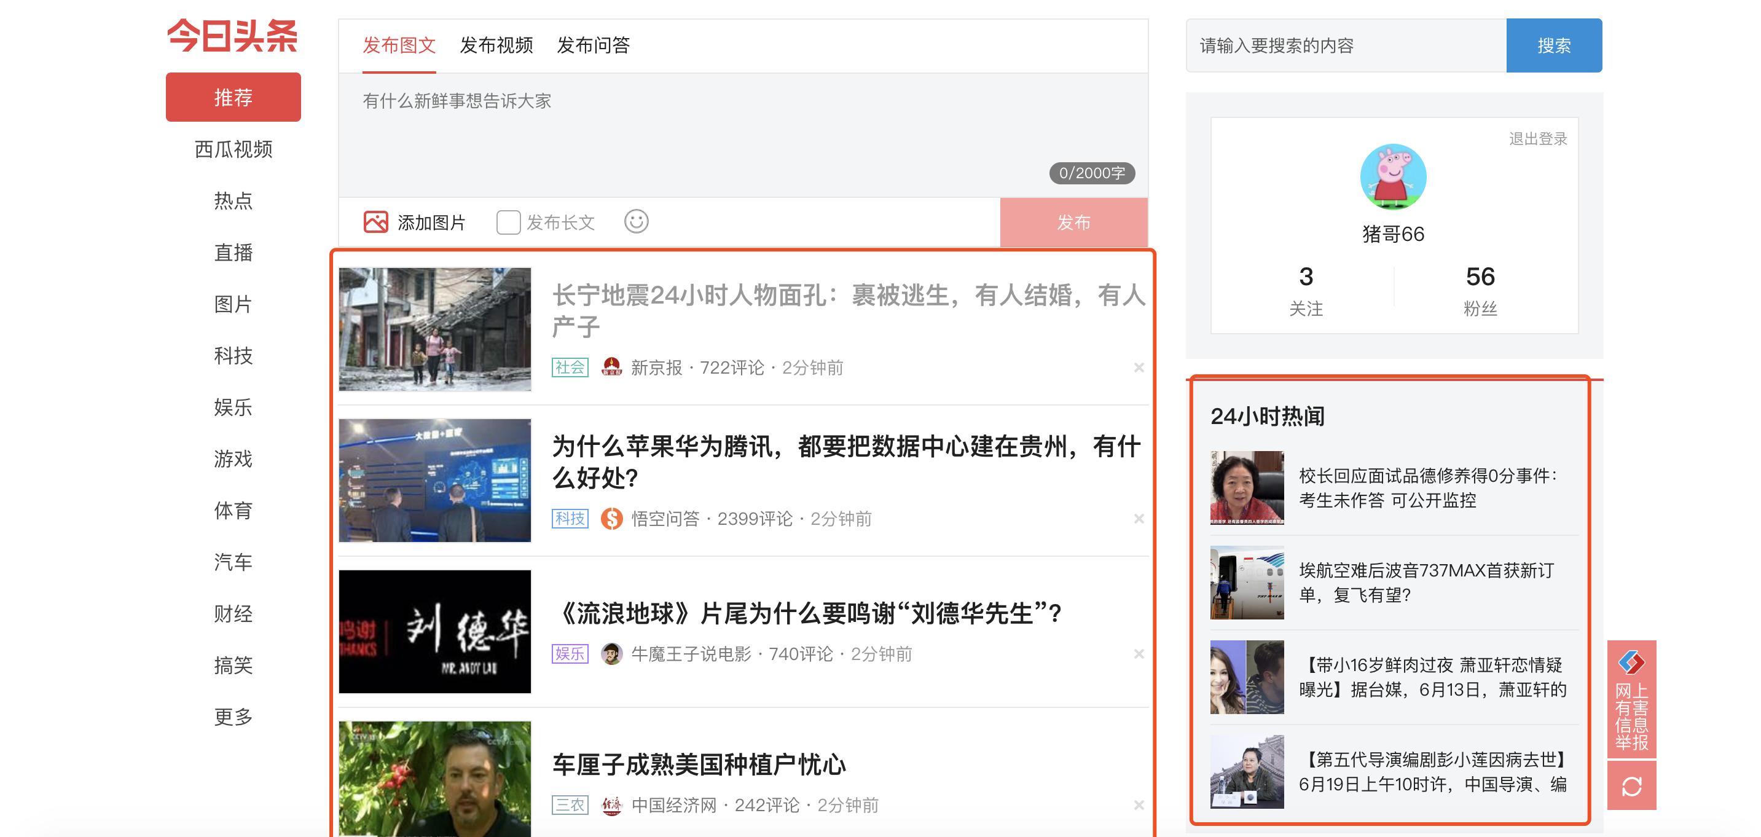Enable the 发布长文 checkbox
This screenshot has width=1761, height=837.
click(x=508, y=222)
